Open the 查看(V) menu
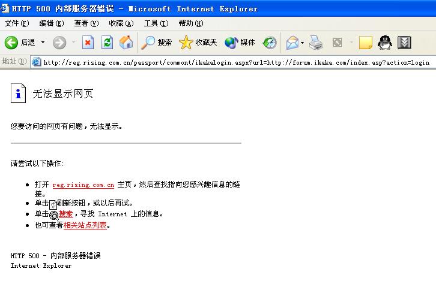 pyautogui.click(x=86, y=23)
